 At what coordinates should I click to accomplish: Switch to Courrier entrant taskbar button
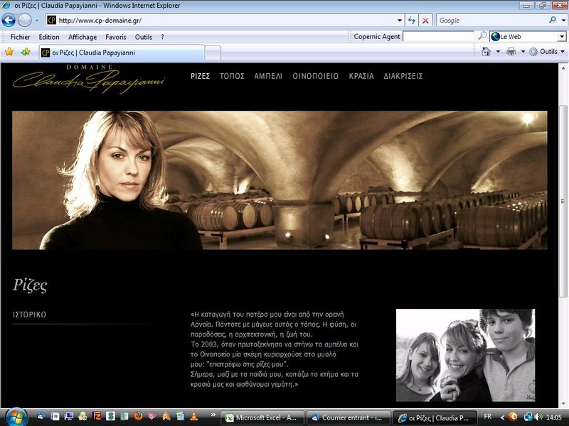pos(349,417)
